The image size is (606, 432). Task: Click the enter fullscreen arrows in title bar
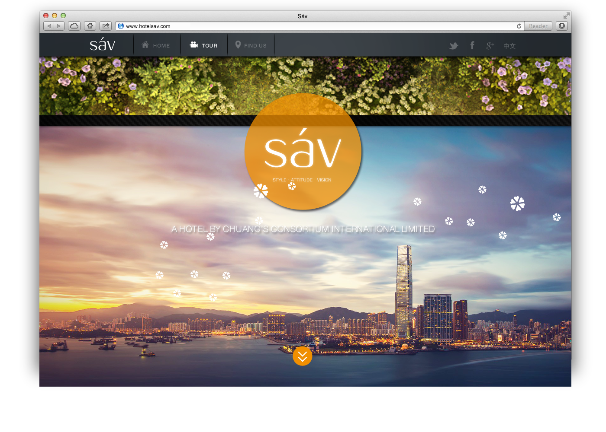coord(566,16)
